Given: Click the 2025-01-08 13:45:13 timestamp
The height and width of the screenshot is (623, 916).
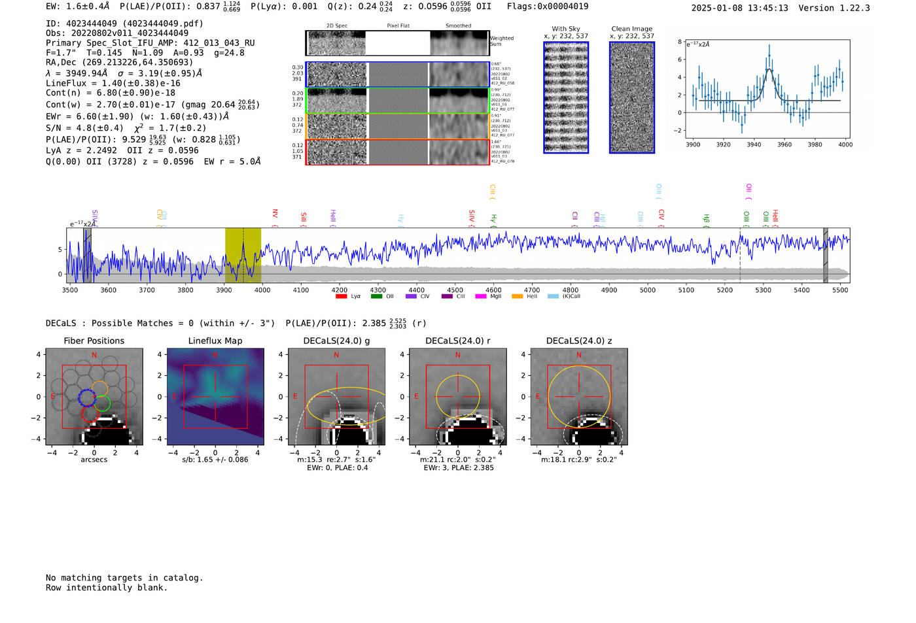Looking at the screenshot, I should pos(740,8).
